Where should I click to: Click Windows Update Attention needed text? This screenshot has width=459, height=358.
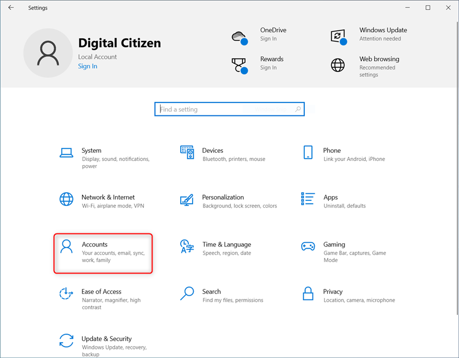(380, 38)
